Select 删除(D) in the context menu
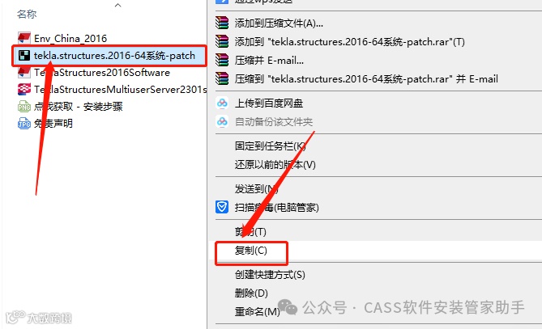This screenshot has width=542, height=329. tap(251, 293)
